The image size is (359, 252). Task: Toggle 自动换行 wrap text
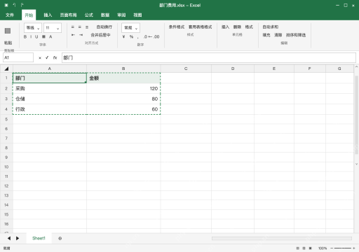pyautogui.click(x=104, y=27)
